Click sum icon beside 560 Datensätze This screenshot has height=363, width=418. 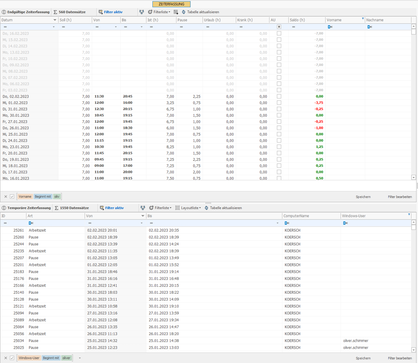click(55, 12)
